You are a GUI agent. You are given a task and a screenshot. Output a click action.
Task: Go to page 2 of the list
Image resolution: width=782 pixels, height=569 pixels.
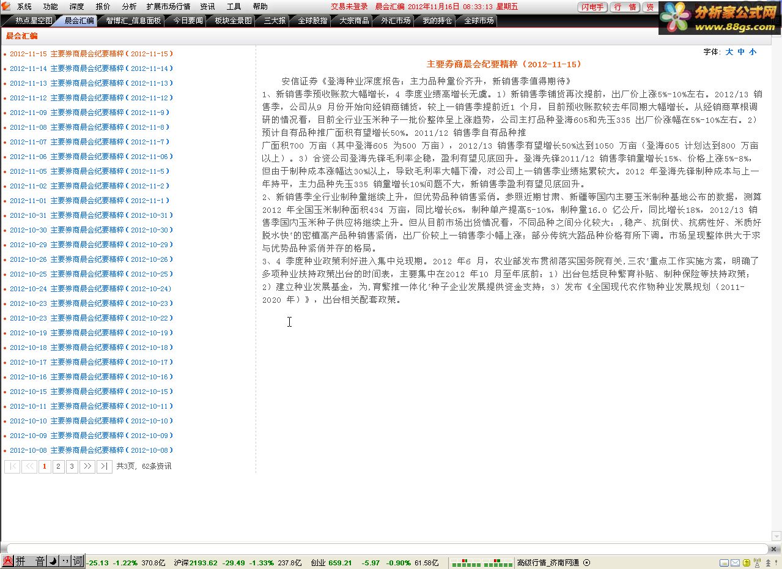click(x=58, y=466)
